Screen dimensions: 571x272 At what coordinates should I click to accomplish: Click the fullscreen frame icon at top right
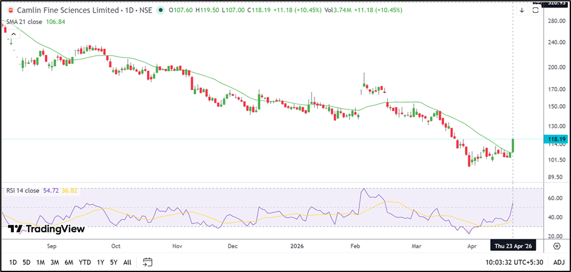(535, 10)
